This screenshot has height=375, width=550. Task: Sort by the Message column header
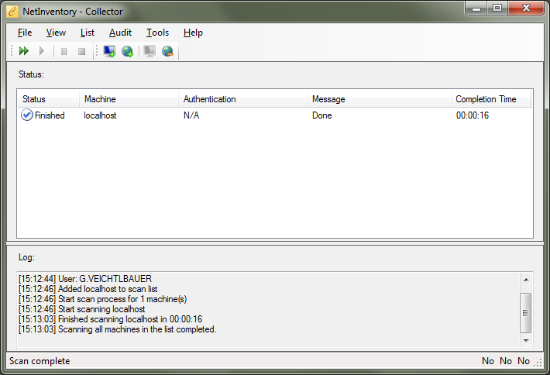tap(379, 99)
